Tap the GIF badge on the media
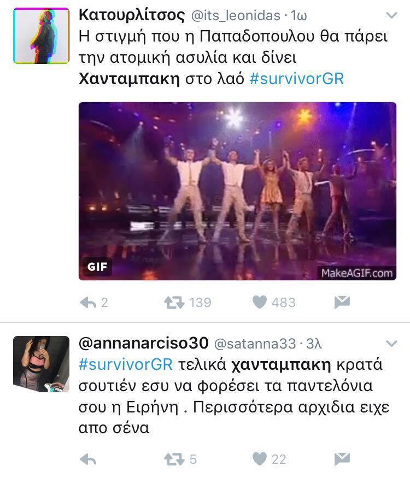 point(97,267)
